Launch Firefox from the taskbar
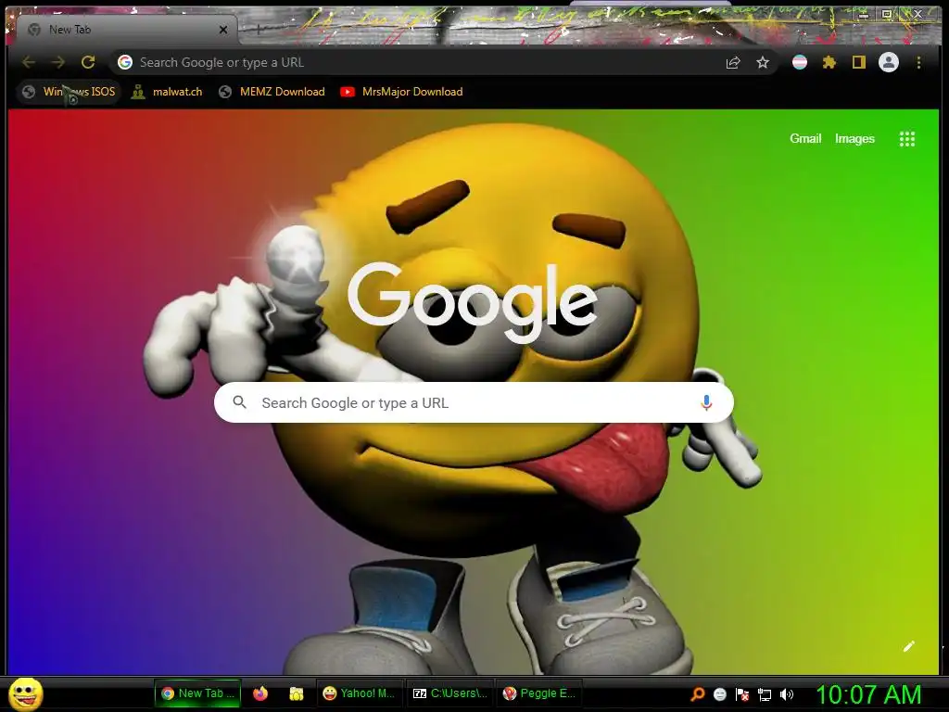Image resolution: width=949 pixels, height=712 pixels. click(x=260, y=693)
